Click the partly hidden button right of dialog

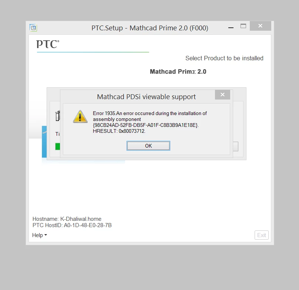click(235, 146)
